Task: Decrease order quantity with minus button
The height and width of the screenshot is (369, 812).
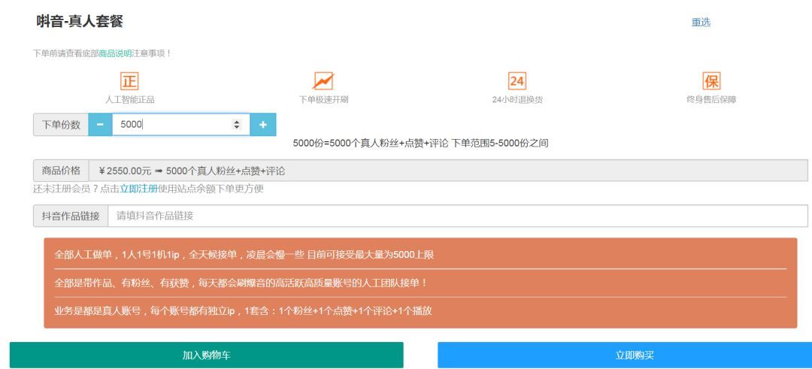Action: [100, 125]
